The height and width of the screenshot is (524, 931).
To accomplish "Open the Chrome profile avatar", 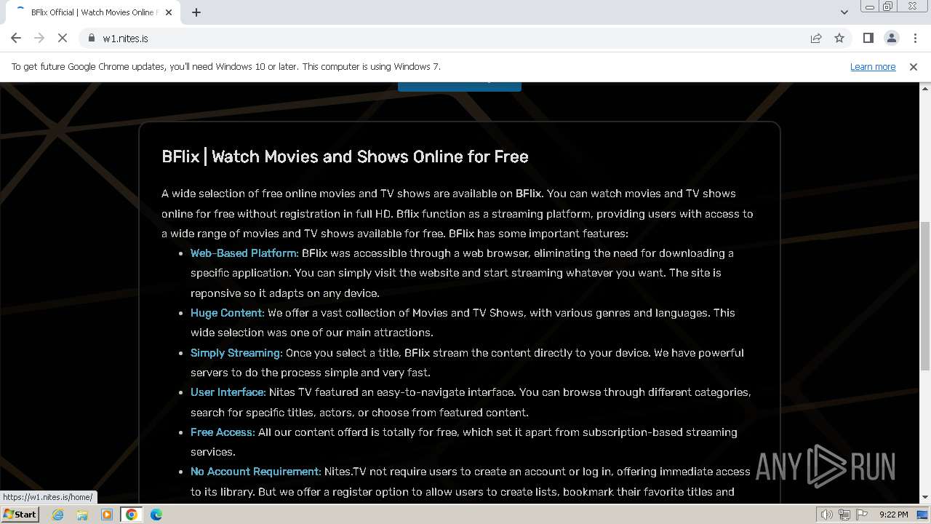I will [891, 39].
